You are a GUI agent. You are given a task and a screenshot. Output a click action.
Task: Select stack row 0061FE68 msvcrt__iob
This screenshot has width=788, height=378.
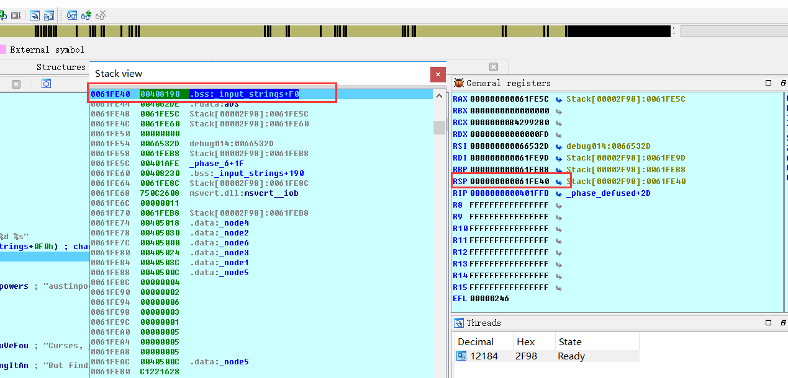tap(260, 193)
